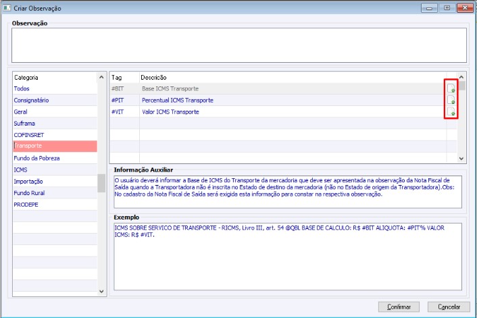
Task: Insert the #PIT tag using its document icon
Action: (451, 100)
